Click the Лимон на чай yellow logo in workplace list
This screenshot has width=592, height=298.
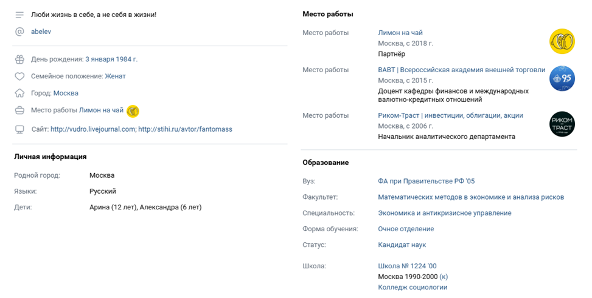pos(562,41)
